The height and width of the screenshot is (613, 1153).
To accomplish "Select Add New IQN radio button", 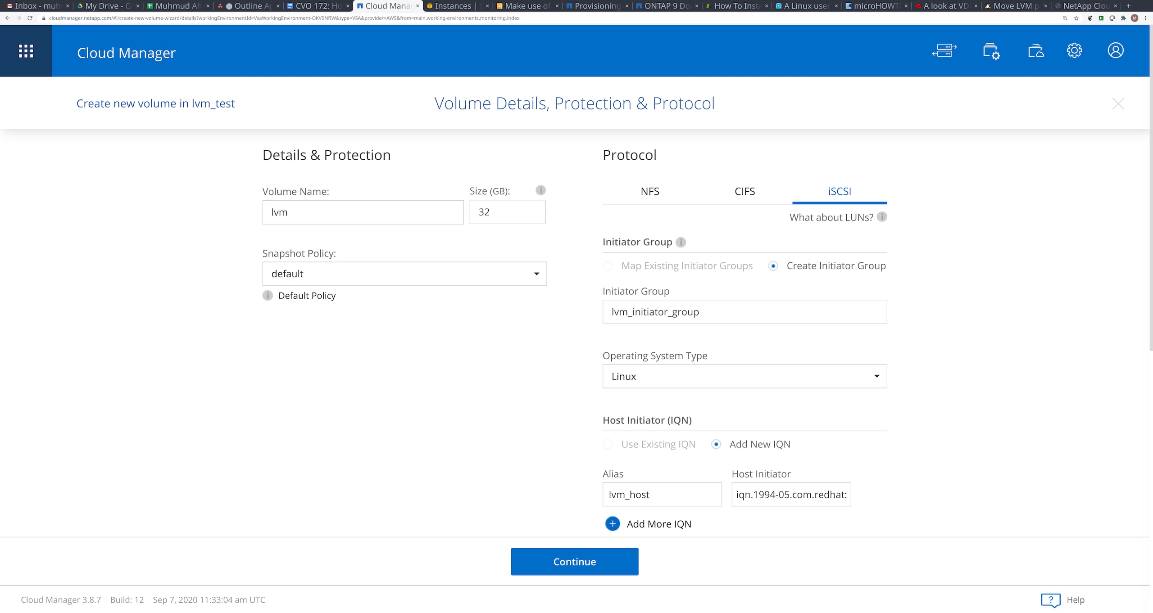I will (x=716, y=444).
